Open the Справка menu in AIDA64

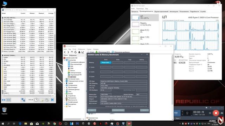pos(96,49)
